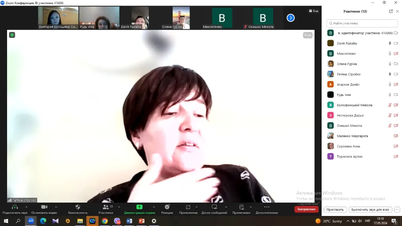The image size is (402, 226).
Task: Click the Find participant search field
Action: point(362,23)
